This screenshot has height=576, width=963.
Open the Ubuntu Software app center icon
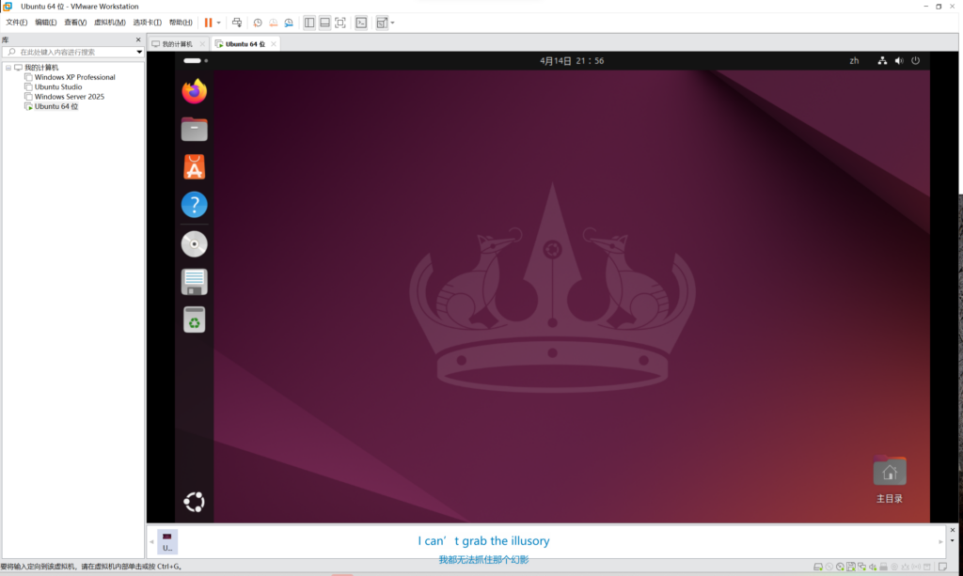pyautogui.click(x=194, y=167)
